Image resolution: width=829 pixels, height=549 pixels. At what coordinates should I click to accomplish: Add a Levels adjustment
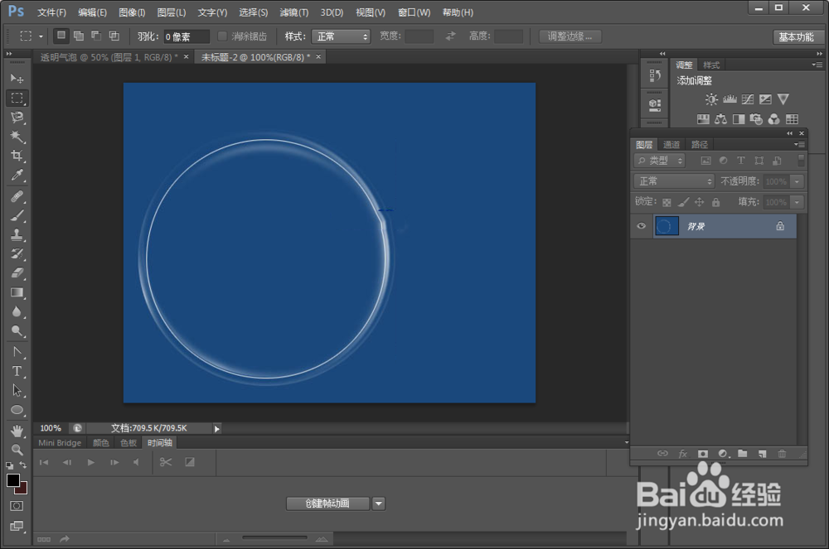pos(730,99)
